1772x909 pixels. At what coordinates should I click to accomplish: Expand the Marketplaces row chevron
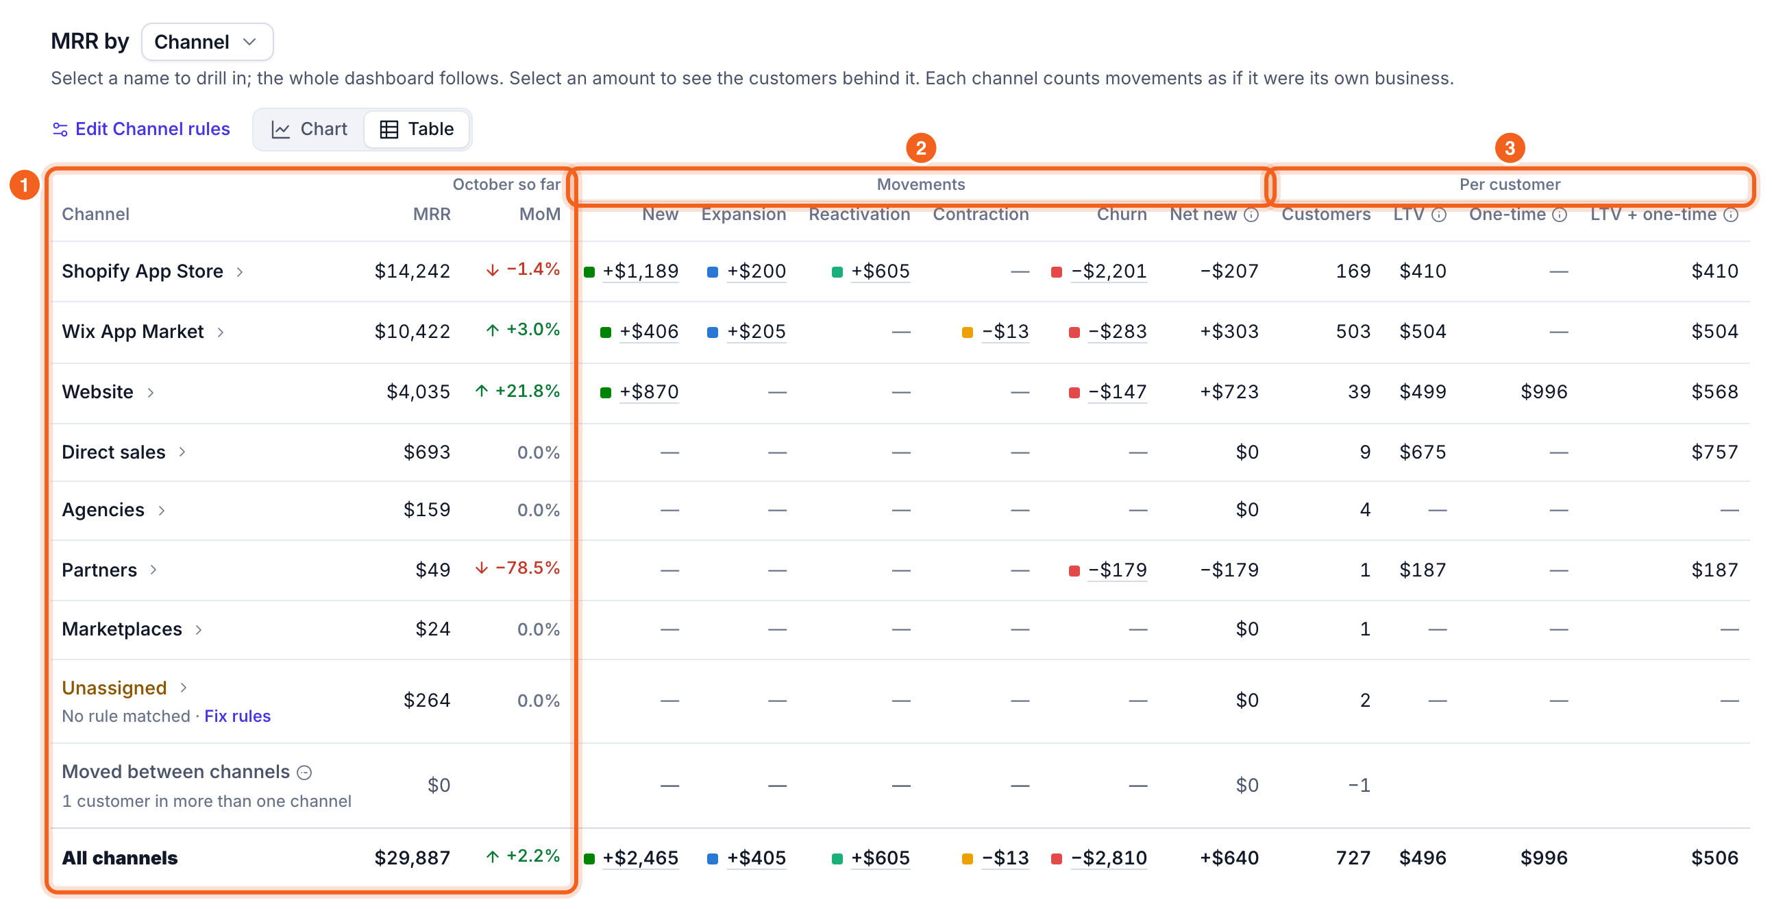click(198, 629)
